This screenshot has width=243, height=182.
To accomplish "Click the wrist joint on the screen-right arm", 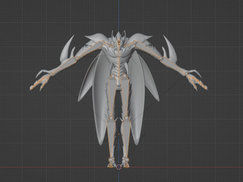I will (186, 74).
